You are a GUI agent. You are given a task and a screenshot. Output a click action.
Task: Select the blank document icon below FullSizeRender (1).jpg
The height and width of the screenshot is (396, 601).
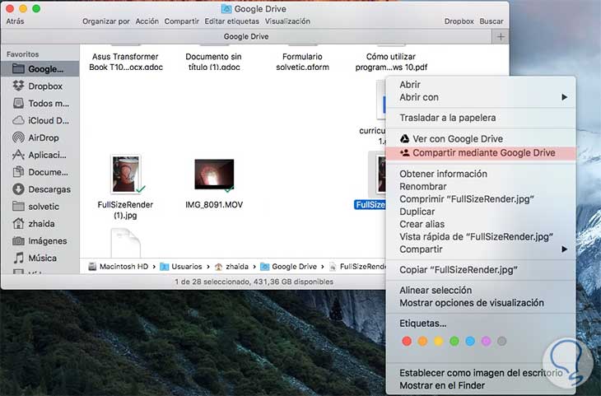(x=126, y=243)
